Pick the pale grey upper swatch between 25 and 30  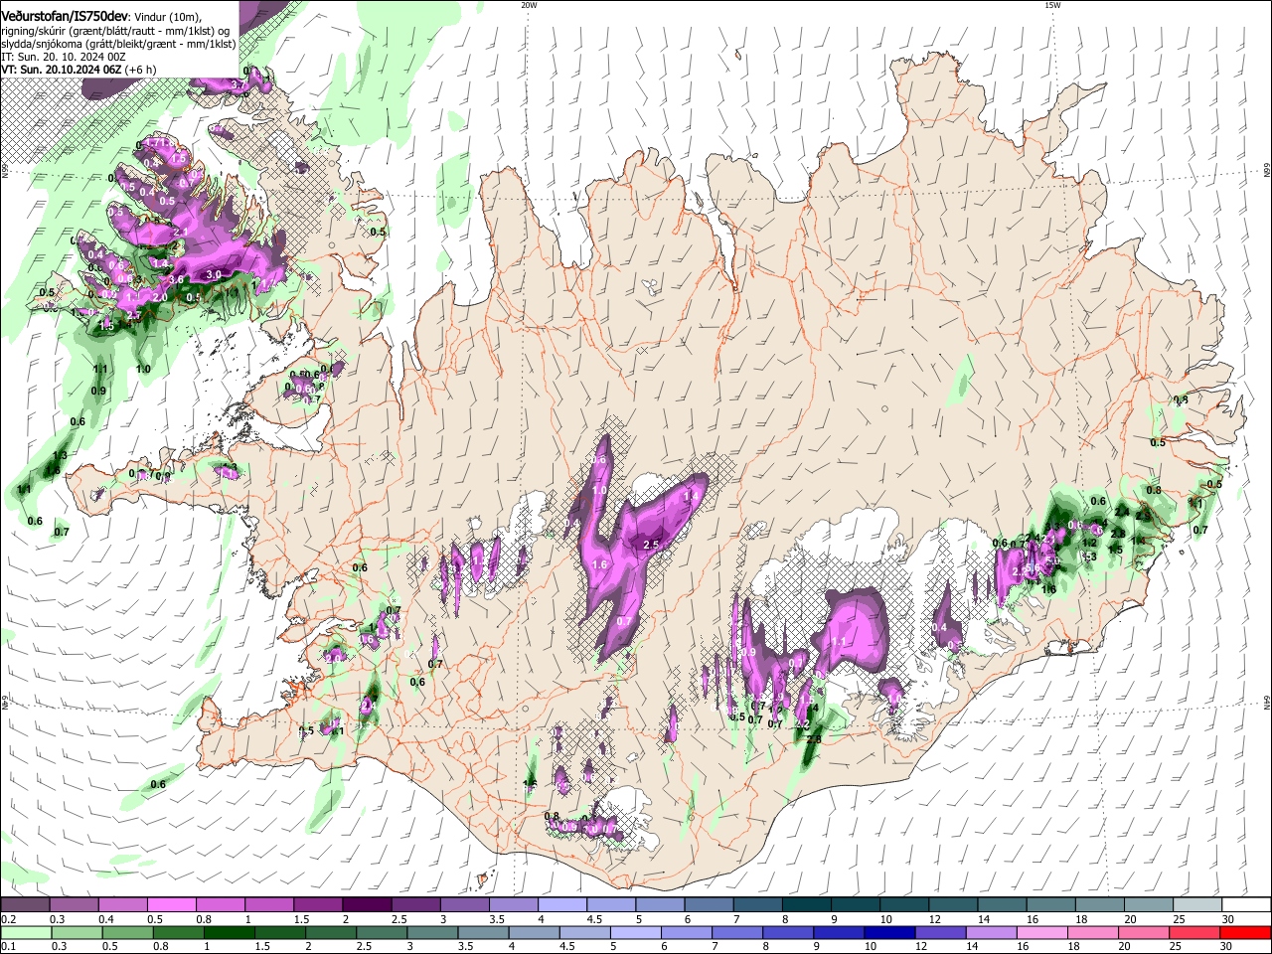pos(1197,905)
